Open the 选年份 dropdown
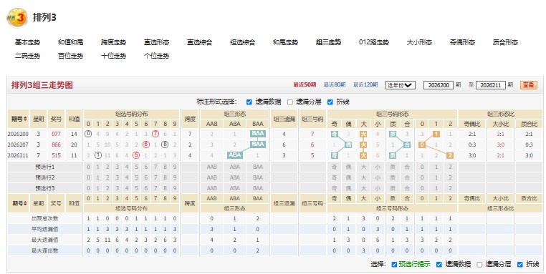This screenshot has width=546, height=274. pos(400,85)
